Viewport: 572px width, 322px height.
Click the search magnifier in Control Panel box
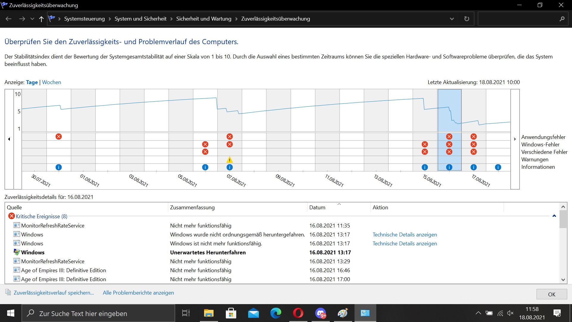[x=562, y=19]
